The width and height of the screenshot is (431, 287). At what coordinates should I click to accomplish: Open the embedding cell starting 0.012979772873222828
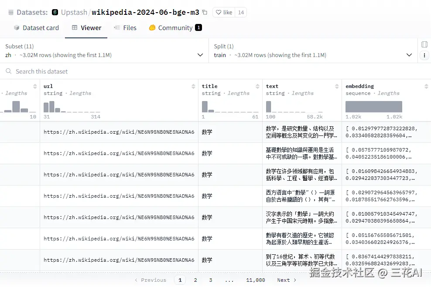click(x=386, y=132)
